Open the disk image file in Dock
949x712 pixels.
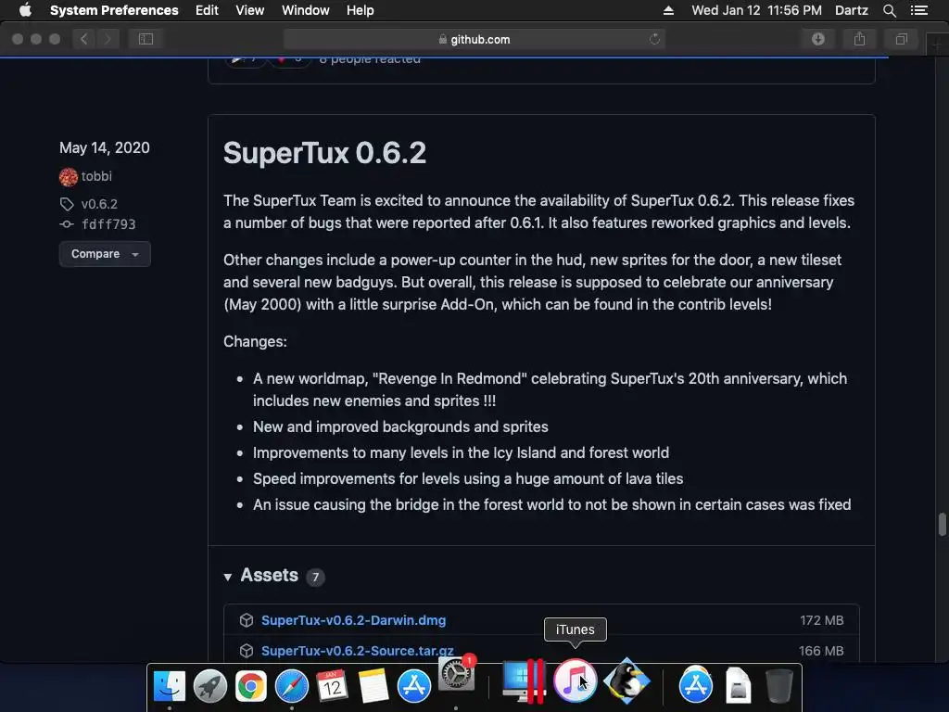point(739,685)
